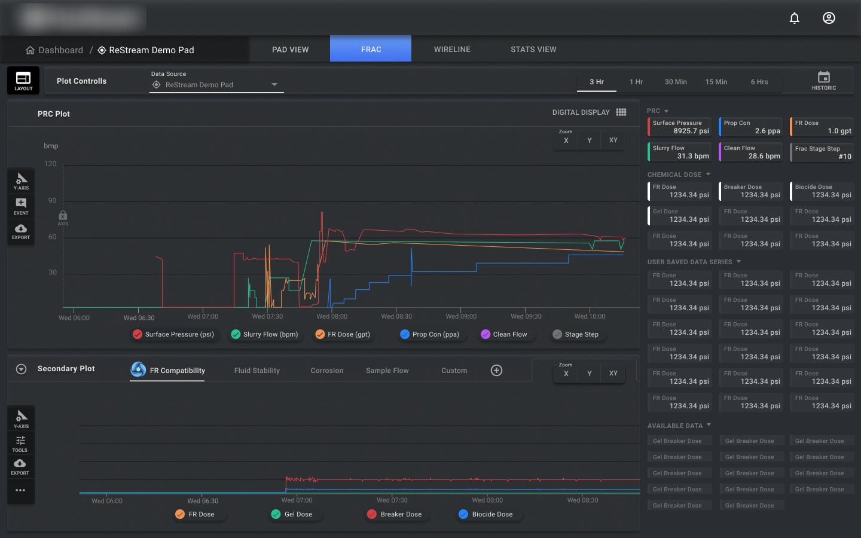Screen dimensions: 861x538
Task: Switch to the Pad View tab
Action: click(x=290, y=50)
